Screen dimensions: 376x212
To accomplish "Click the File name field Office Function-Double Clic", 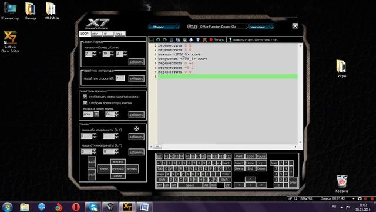I will click(223, 26).
